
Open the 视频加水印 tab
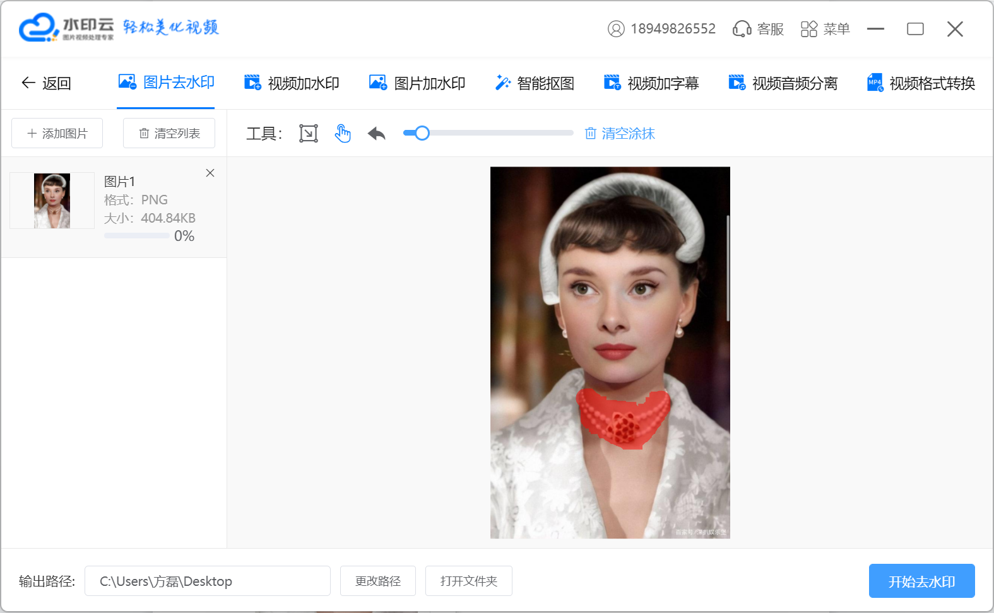(292, 83)
